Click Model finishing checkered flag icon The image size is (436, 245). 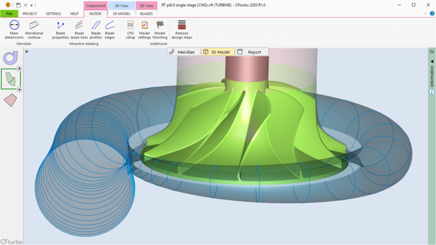(x=160, y=26)
